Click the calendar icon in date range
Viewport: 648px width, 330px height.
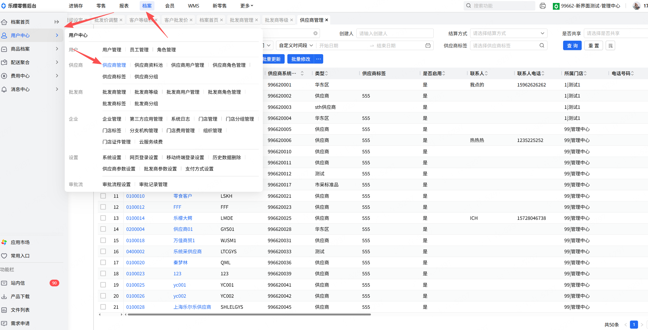(x=428, y=46)
